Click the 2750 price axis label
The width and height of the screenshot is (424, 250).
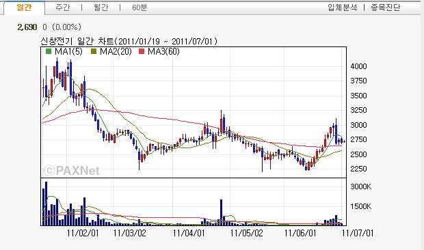(x=358, y=139)
